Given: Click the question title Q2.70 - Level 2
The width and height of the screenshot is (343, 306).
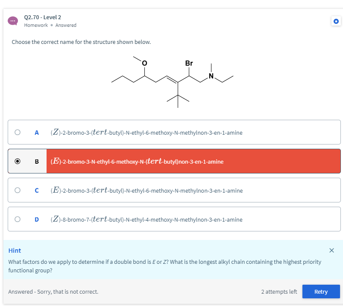Looking at the screenshot, I should [43, 17].
